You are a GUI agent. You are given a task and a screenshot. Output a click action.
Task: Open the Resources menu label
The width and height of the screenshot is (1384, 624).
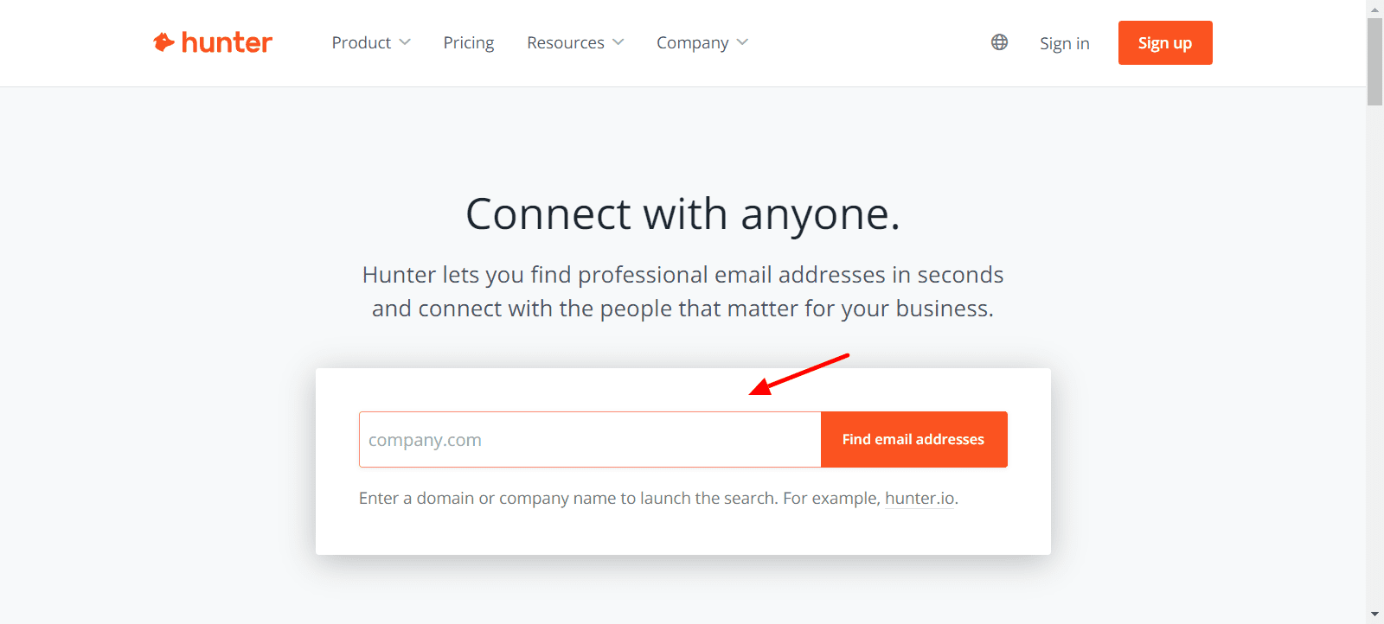coord(566,42)
